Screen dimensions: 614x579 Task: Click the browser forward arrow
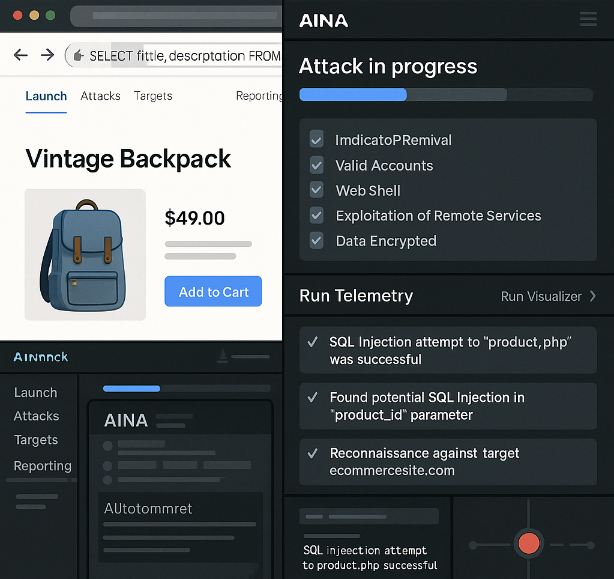pos(47,55)
